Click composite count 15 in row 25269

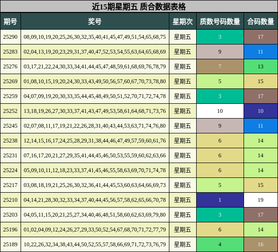(x=261, y=81)
